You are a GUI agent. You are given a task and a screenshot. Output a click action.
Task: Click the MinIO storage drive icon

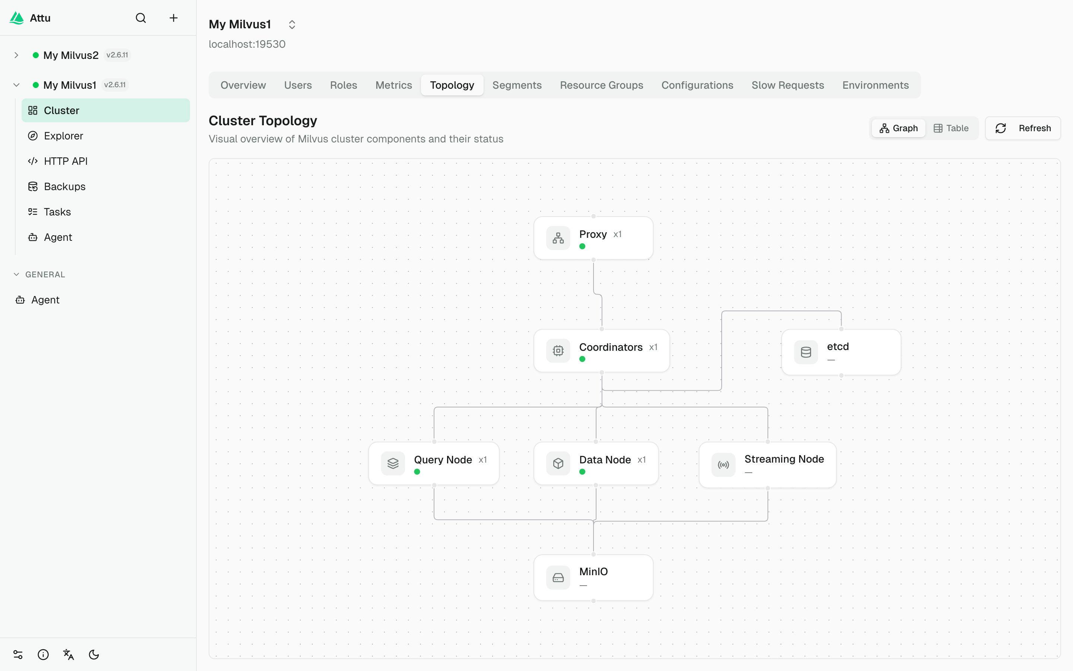[x=558, y=578]
